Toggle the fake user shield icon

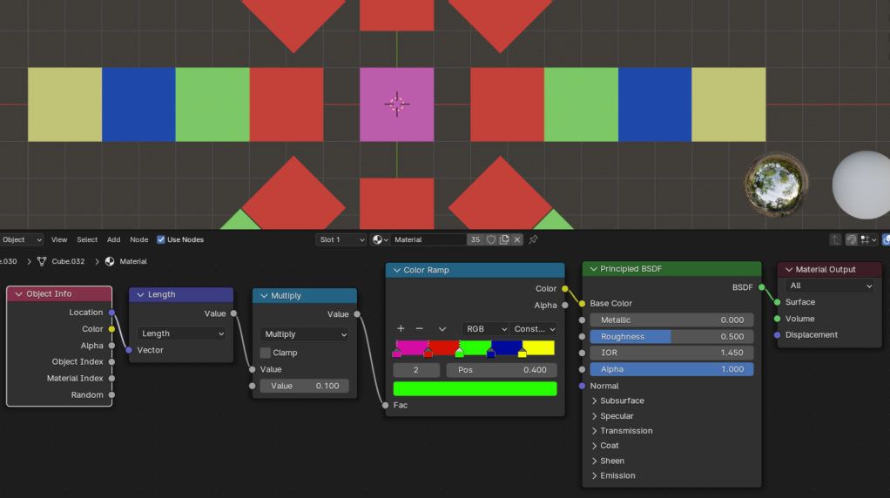pos(491,239)
